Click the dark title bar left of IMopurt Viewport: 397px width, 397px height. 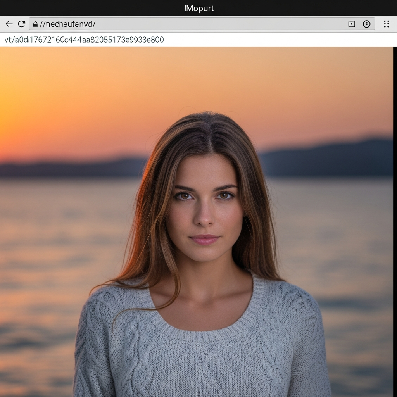pos(78,8)
